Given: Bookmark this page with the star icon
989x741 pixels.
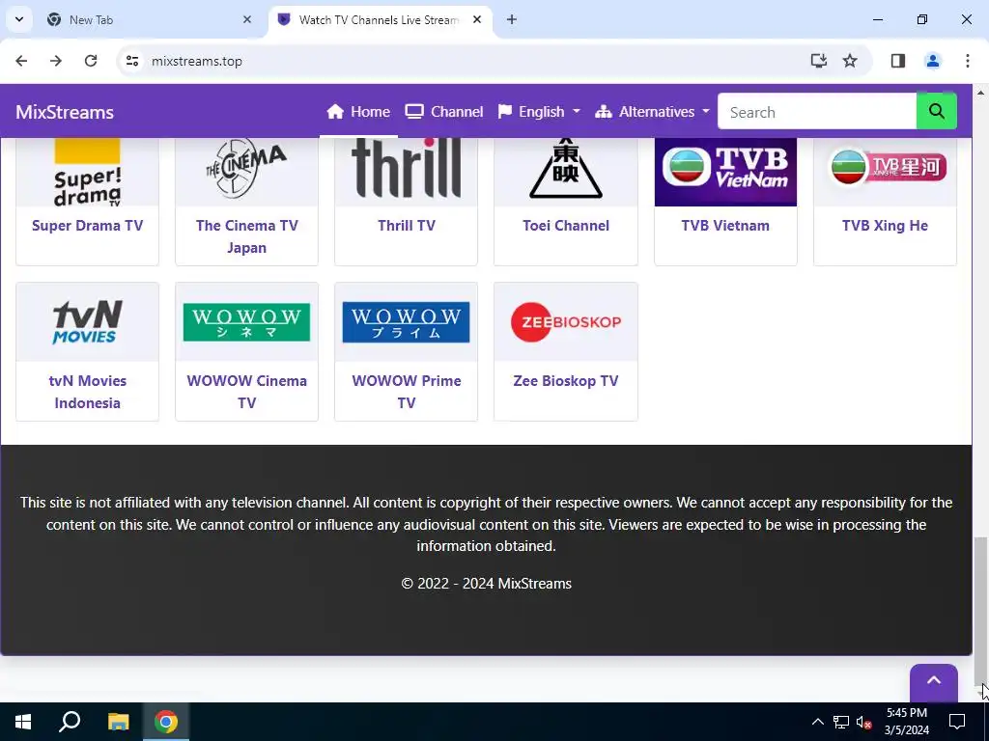Looking at the screenshot, I should coord(850,61).
